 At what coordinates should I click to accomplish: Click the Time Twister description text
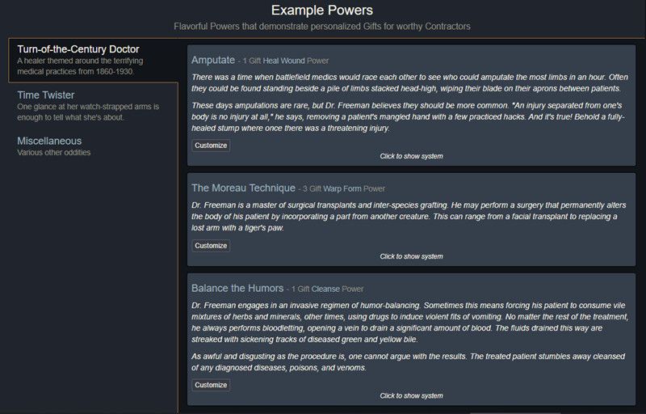pyautogui.click(x=88, y=112)
